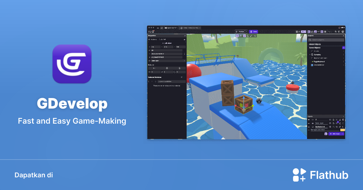
Task: Open the layer dropdown in the Properties panel
Action: [x=185, y=61]
